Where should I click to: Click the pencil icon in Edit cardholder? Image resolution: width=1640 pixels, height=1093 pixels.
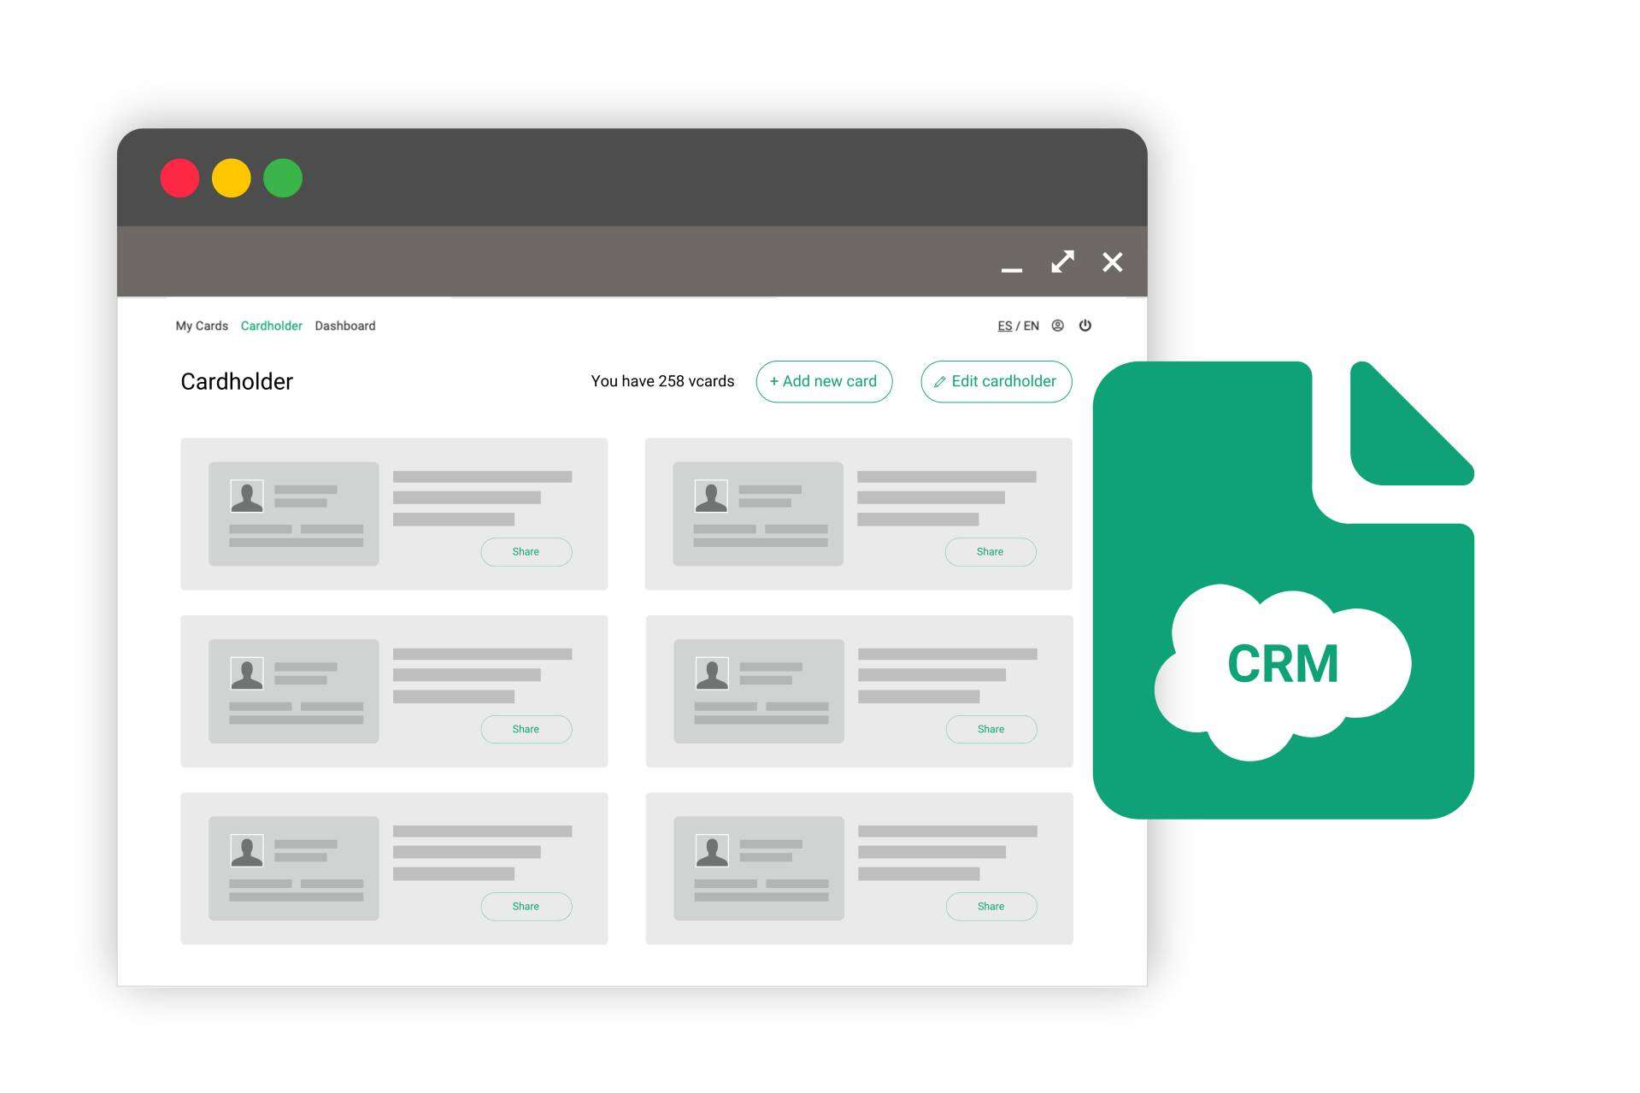pyautogui.click(x=939, y=382)
